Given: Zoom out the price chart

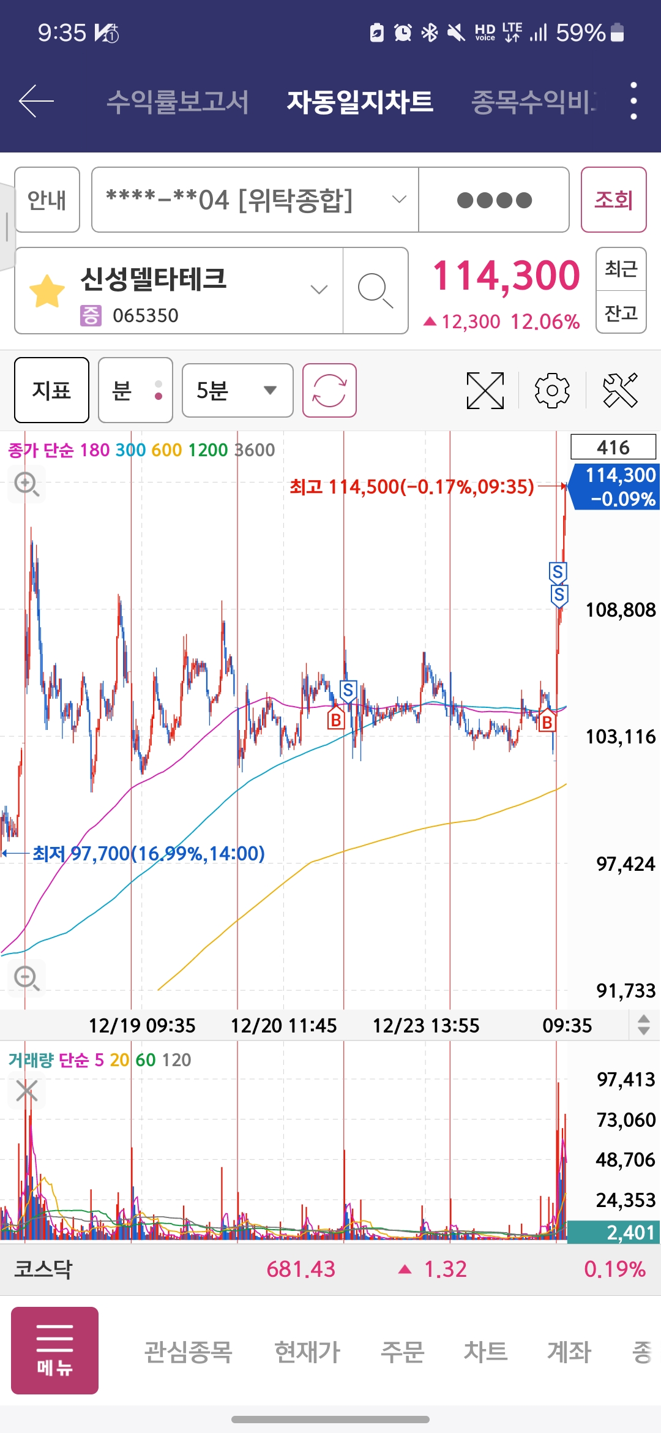Looking at the screenshot, I should (x=27, y=978).
